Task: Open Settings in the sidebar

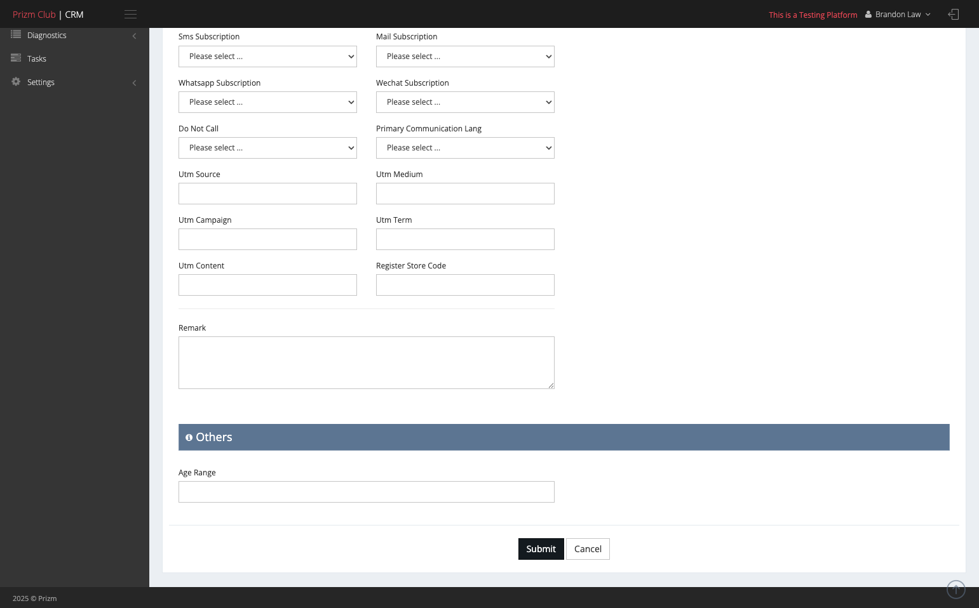Action: [x=74, y=83]
